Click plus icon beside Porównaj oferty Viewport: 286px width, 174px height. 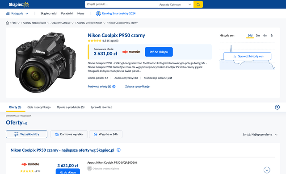114,87
